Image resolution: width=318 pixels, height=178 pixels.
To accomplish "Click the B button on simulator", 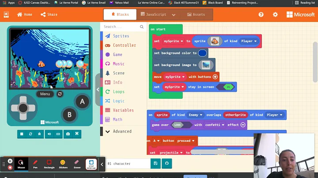I will pyautogui.click(x=70, y=115).
